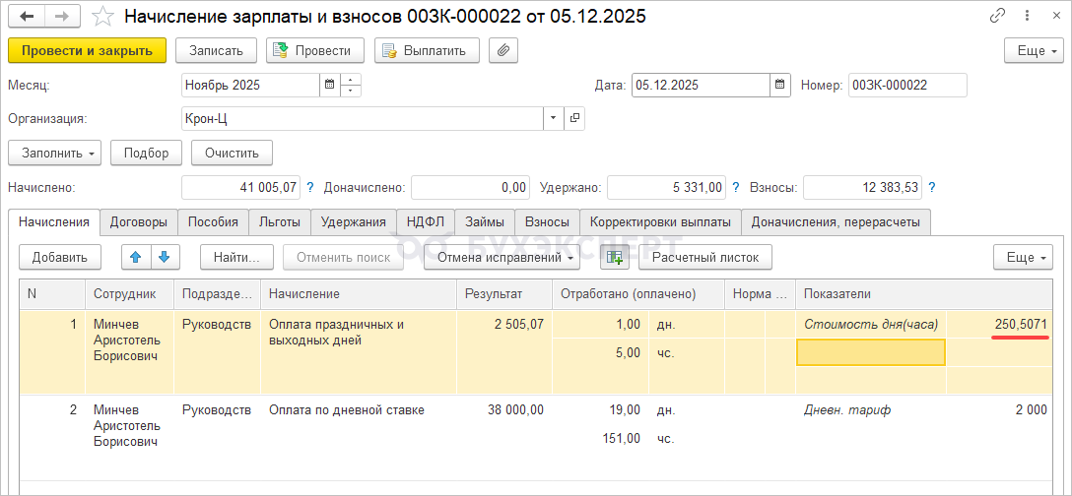This screenshot has width=1072, height=496.
Task: Sort by the Сотрудник column header
Action: click(129, 294)
